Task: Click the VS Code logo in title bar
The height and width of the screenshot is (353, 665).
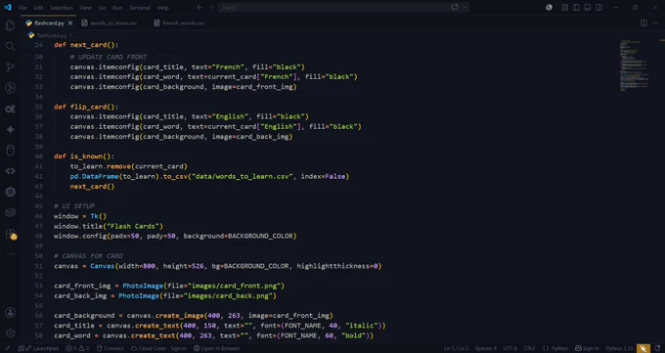Action: 8,7
